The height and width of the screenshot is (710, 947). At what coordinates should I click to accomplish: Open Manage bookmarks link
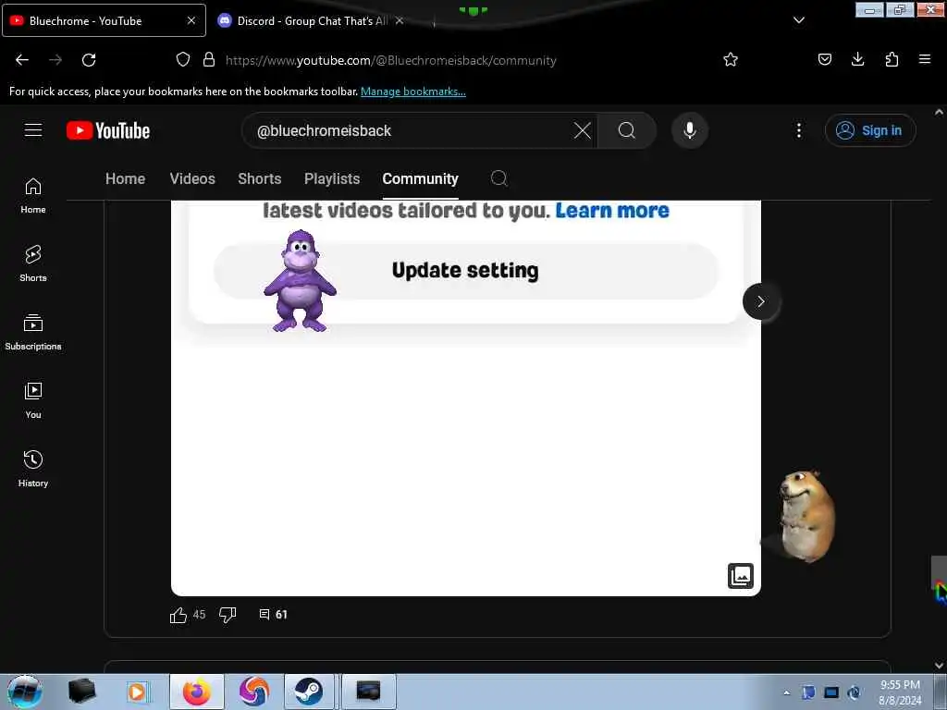(x=413, y=92)
